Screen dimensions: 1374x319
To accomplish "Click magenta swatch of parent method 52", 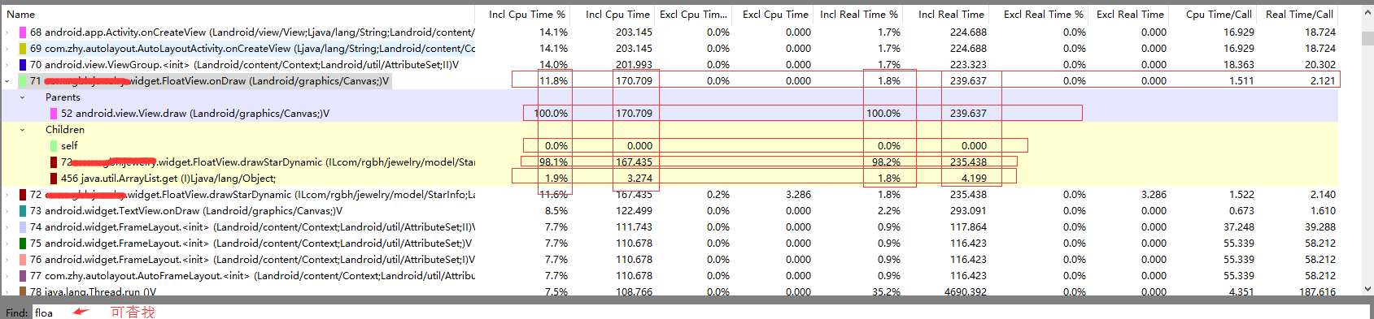I will 53,114.
